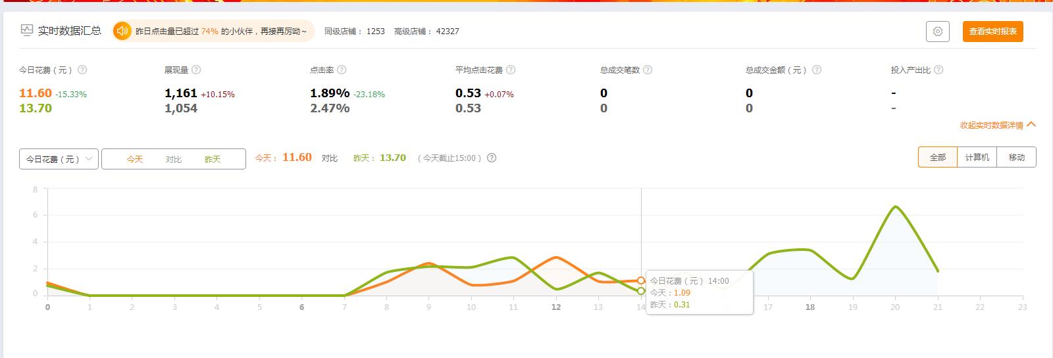1053x358 pixels.
Task: Click yesterday's click rate 2.47%
Action: 330,108
